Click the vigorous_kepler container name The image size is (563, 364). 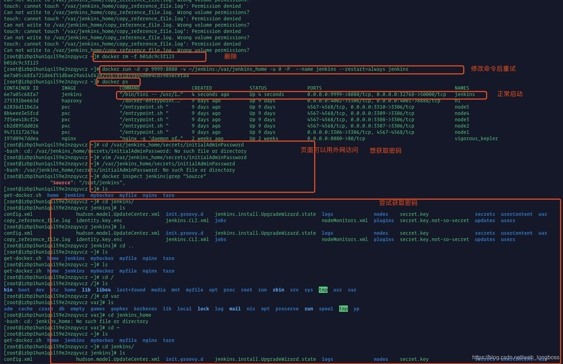(x=476, y=138)
